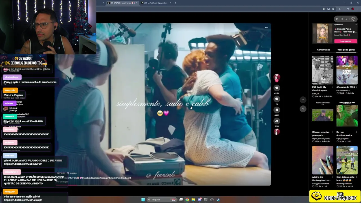The height and width of the screenshot is (203, 361).
Task: Open Windows Start menu
Action: pos(143,200)
